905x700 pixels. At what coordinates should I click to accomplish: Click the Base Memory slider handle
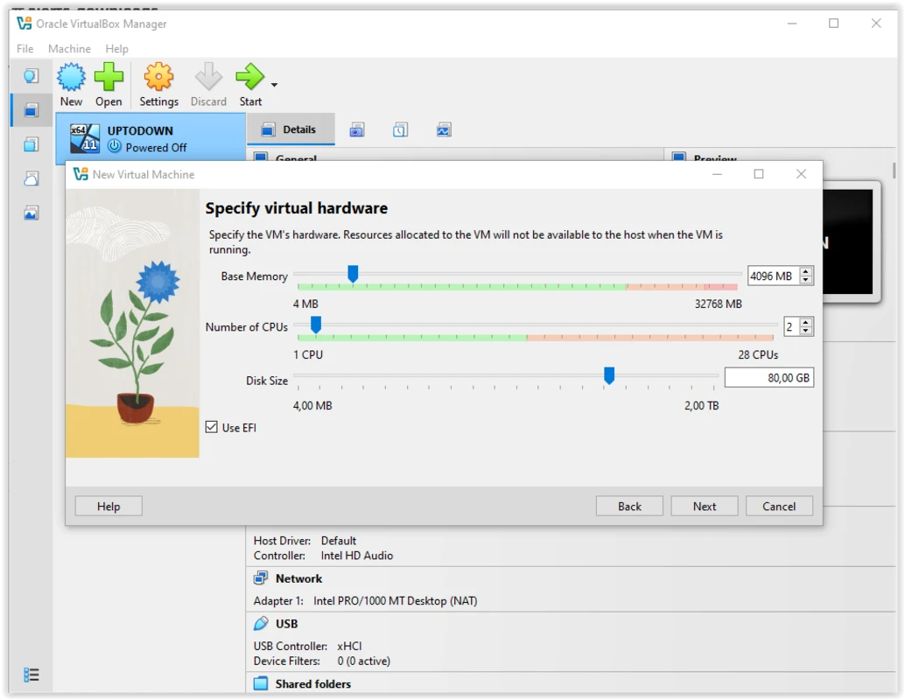point(353,274)
